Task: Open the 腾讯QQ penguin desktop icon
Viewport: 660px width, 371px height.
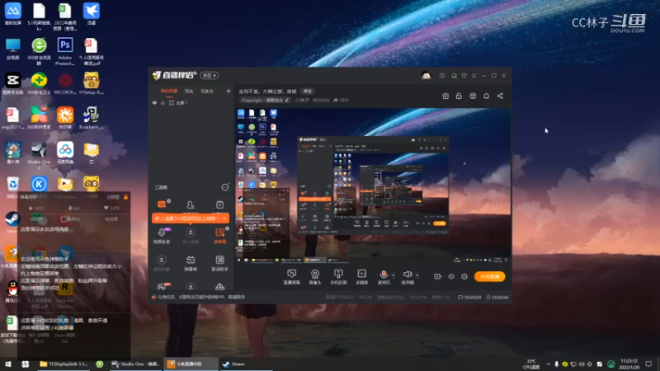Action: (x=12, y=292)
